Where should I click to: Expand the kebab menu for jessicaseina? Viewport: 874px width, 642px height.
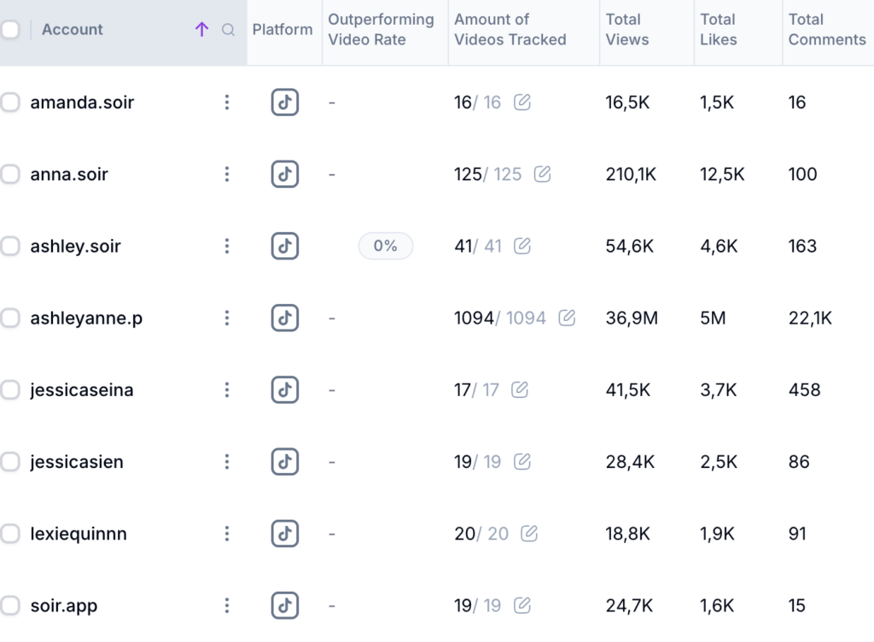[227, 390]
